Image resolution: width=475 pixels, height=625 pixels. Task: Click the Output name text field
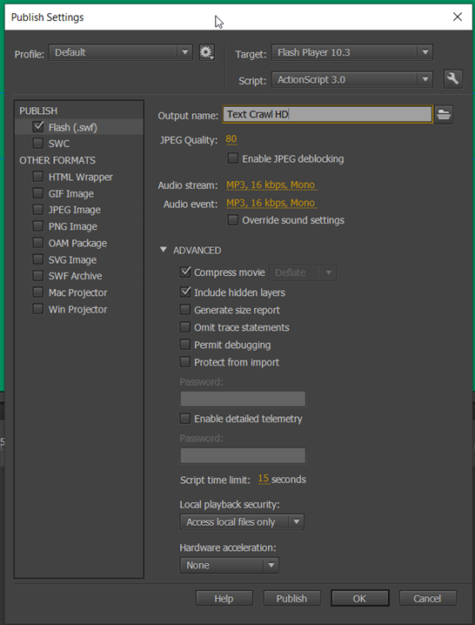coord(328,114)
